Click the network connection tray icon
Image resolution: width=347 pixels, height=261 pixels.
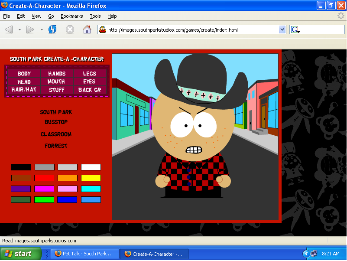coord(314,254)
